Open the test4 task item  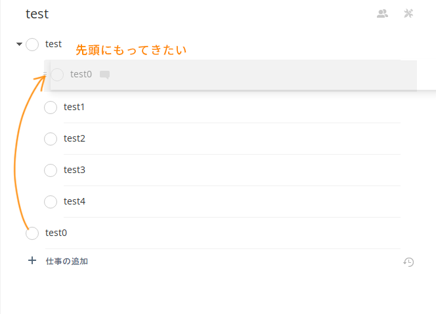tap(222, 201)
